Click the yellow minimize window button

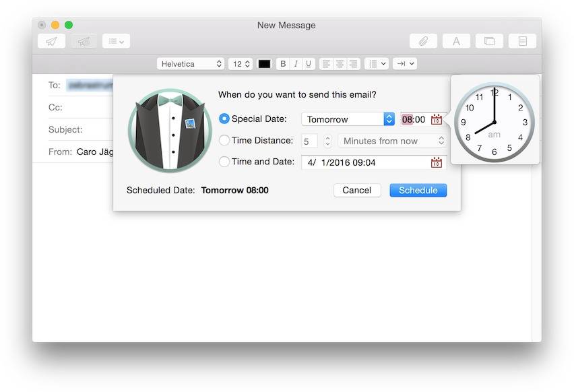[x=55, y=25]
